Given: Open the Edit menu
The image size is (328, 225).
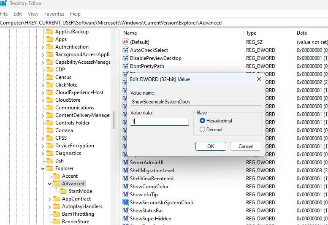Looking at the screenshot, I should pyautogui.click(x=18, y=14).
